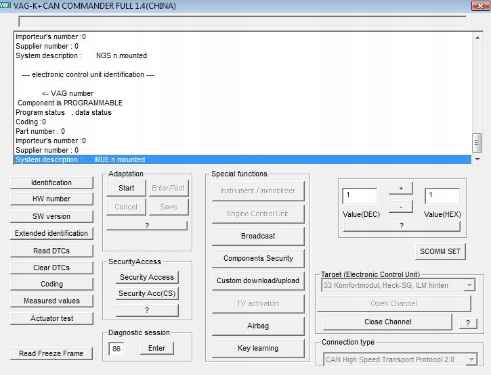491x375 pixels.
Task: Click Read DTCs
Action: 51,251
